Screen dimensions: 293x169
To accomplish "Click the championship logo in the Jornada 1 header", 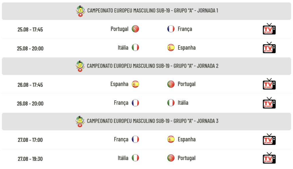I will (80, 11).
